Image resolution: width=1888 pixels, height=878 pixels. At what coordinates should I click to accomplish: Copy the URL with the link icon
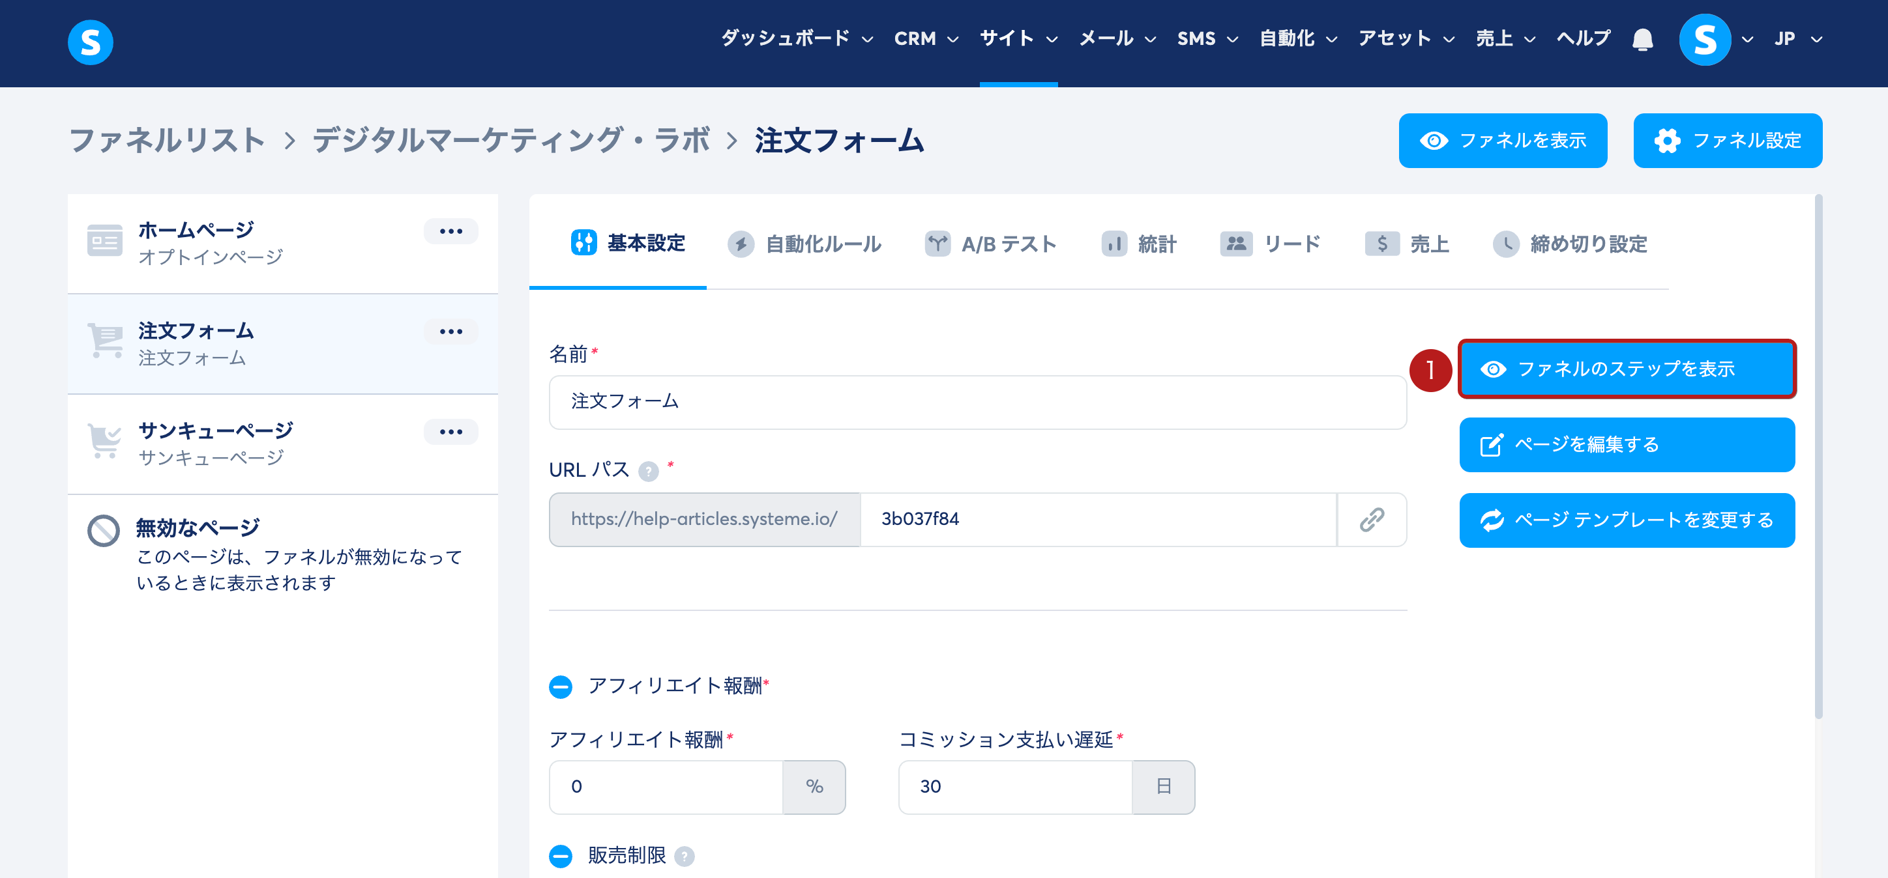[x=1372, y=519]
